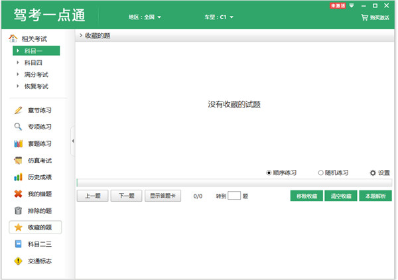Click the 清空收藏 button

pos(341,196)
